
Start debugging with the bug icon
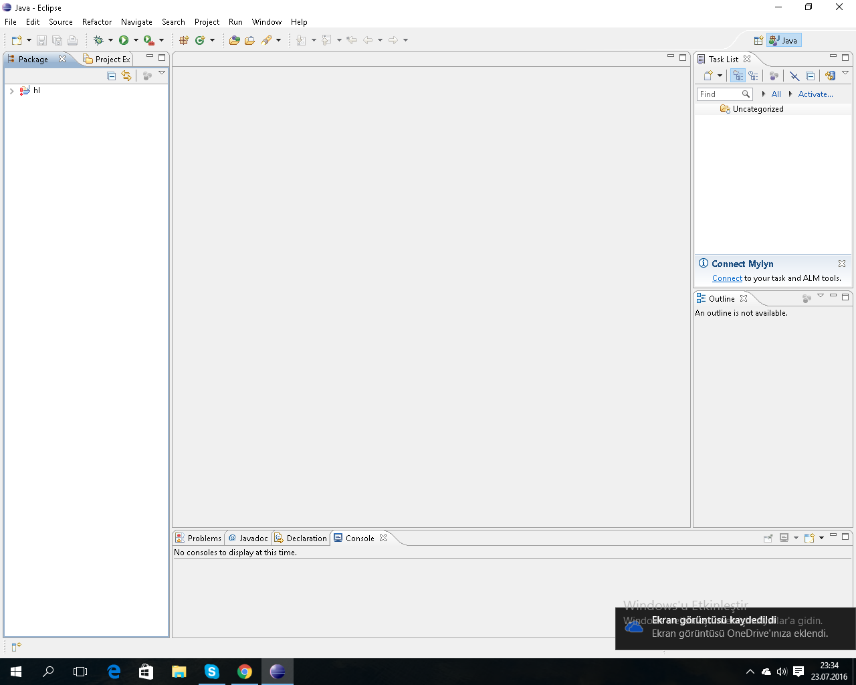(98, 40)
